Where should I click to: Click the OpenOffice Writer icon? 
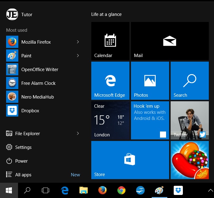(x=12, y=69)
